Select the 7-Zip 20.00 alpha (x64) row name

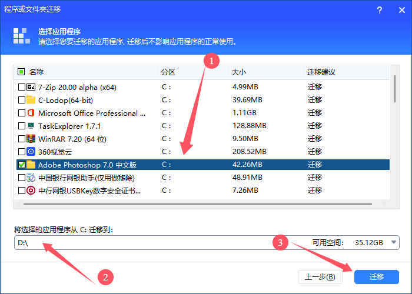coord(77,87)
